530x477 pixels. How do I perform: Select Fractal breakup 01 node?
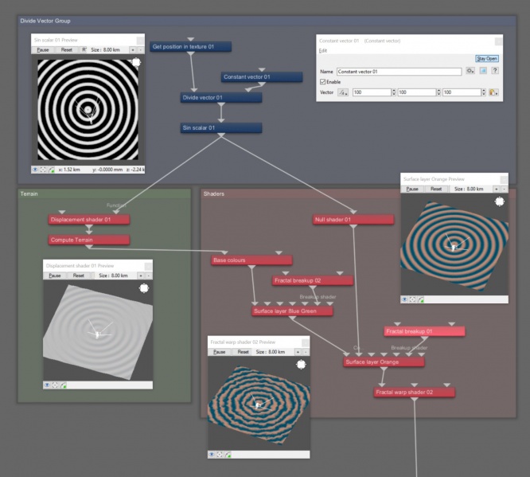(x=424, y=331)
